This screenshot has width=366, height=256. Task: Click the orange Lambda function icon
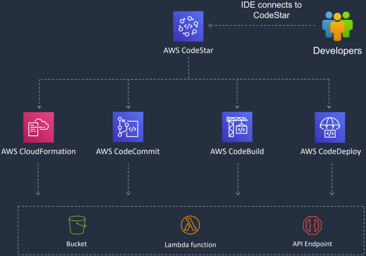(190, 225)
